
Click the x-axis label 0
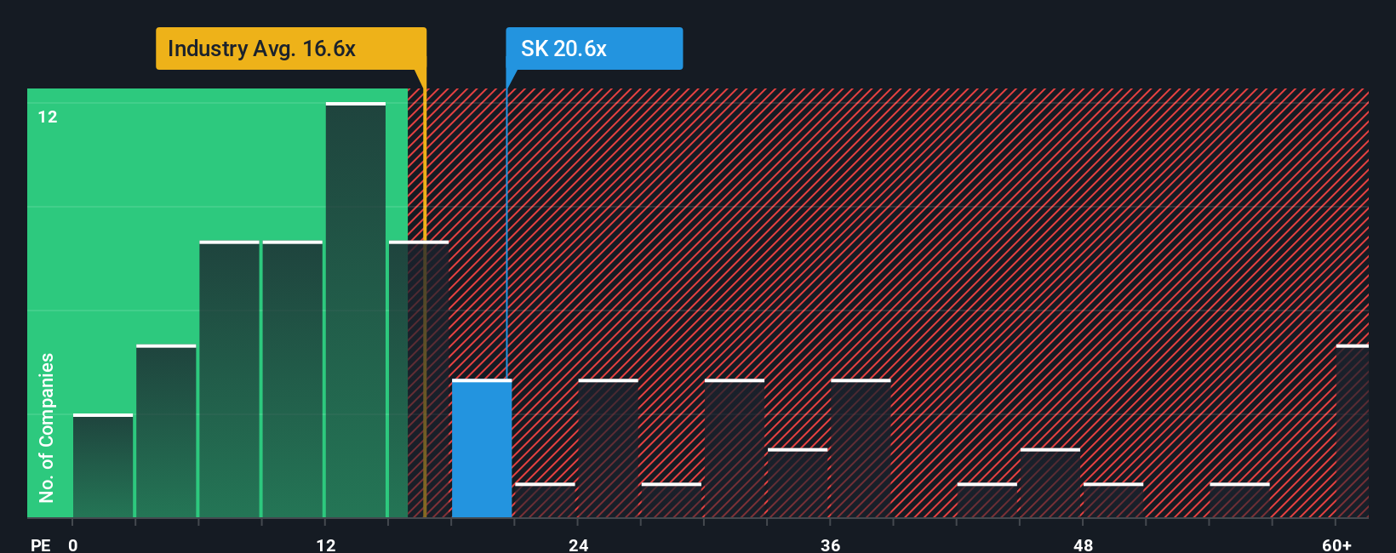coord(73,544)
